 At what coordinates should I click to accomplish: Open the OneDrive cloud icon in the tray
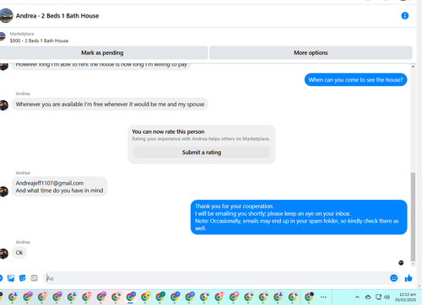[368, 297]
